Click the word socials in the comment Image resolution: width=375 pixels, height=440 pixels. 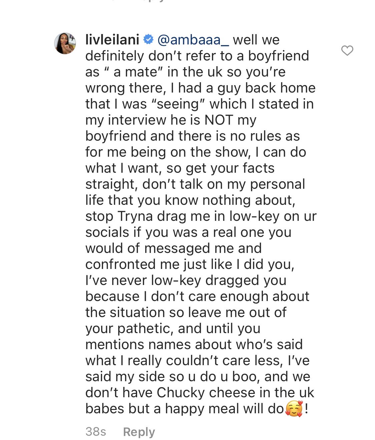107,232
